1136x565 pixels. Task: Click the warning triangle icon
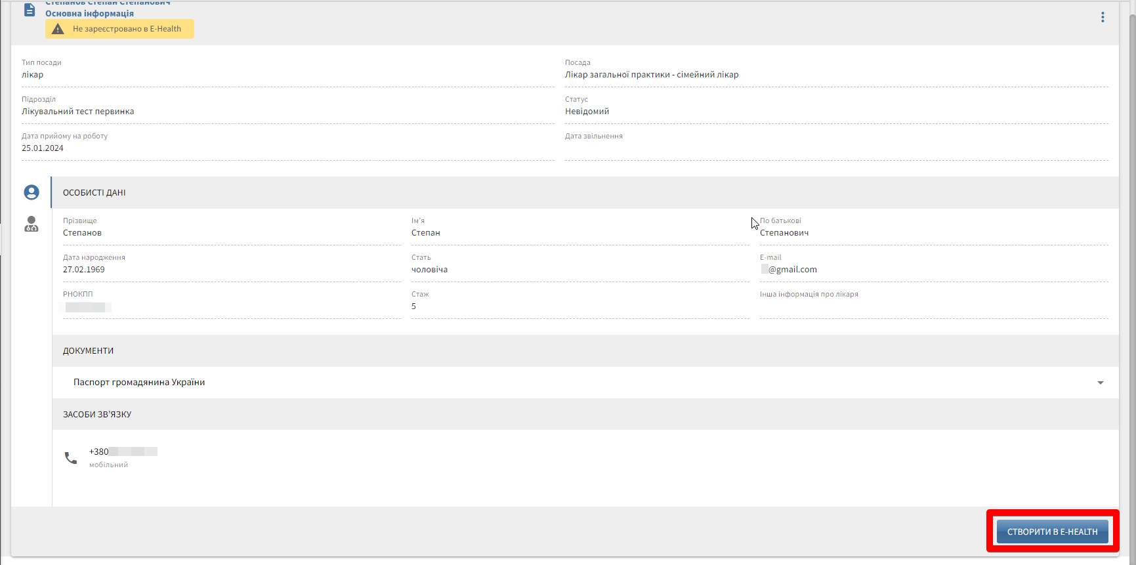[58, 29]
